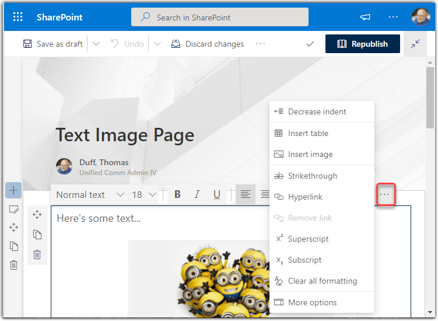Add a new section with plus icon
The width and height of the screenshot is (438, 321).
[13, 190]
